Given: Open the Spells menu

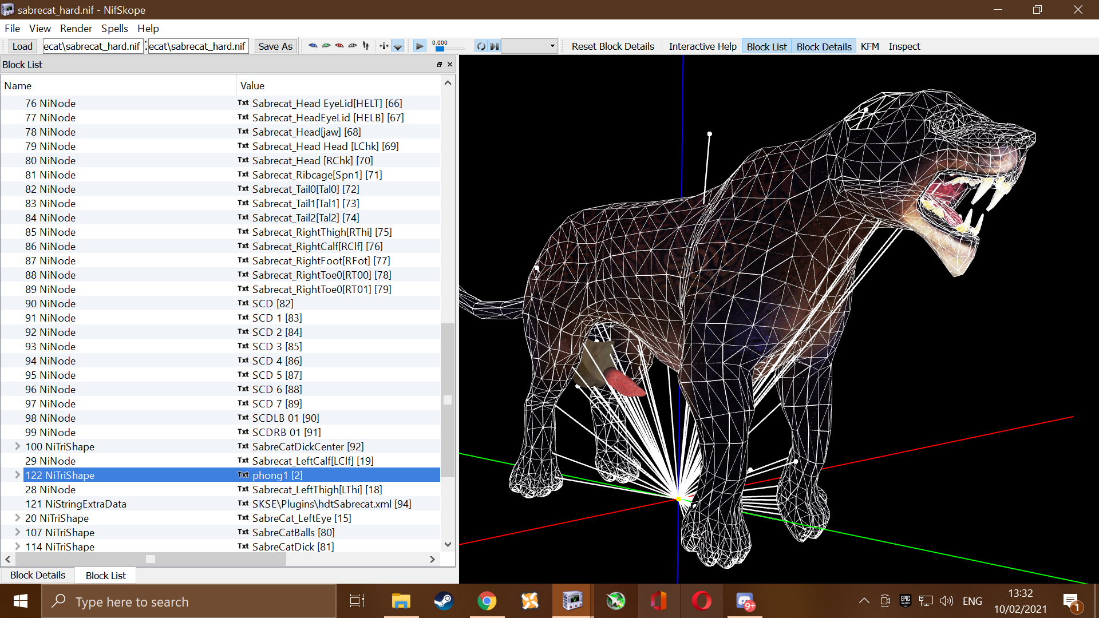Looking at the screenshot, I should 114,29.
